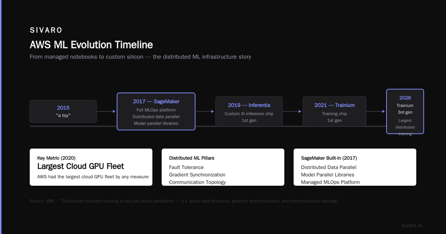Click "Model Parallel Libraries" in Built-in list
Image resolution: width=446 pixels, height=234 pixels.
pyautogui.click(x=327, y=175)
